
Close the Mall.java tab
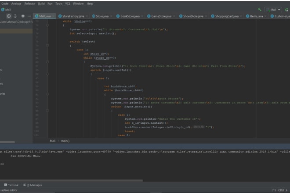(x=53, y=16)
